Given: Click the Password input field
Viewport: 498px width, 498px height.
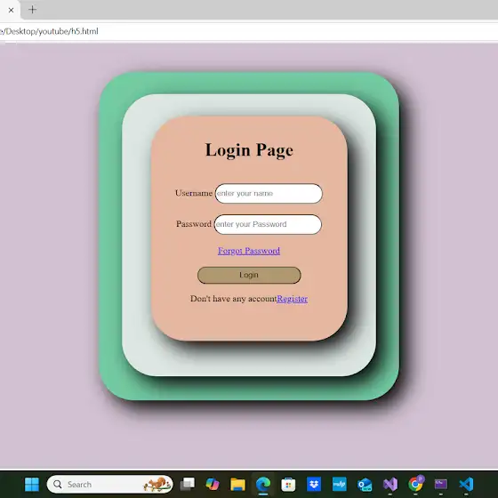Looking at the screenshot, I should point(268,224).
